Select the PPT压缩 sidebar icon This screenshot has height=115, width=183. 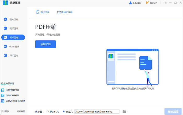pyautogui.click(x=5, y=55)
